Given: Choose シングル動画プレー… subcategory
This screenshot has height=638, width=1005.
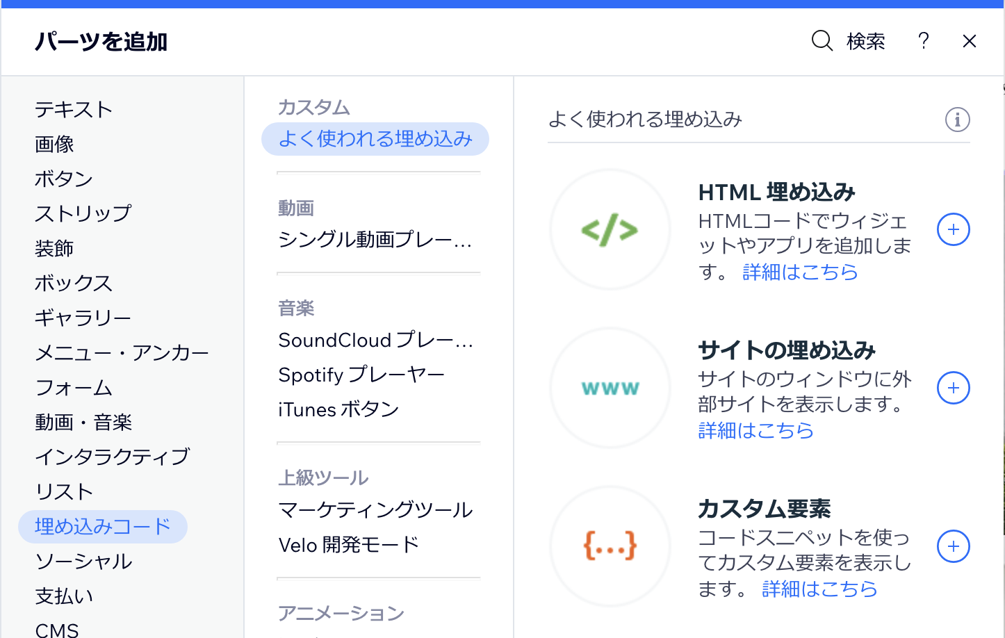Looking at the screenshot, I should 375,240.
